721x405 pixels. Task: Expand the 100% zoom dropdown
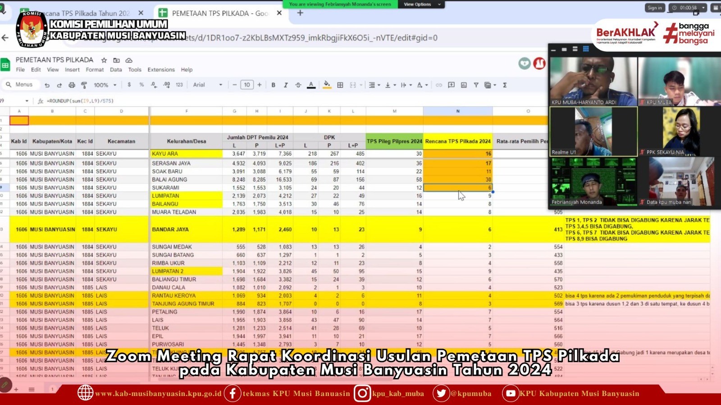(105, 85)
